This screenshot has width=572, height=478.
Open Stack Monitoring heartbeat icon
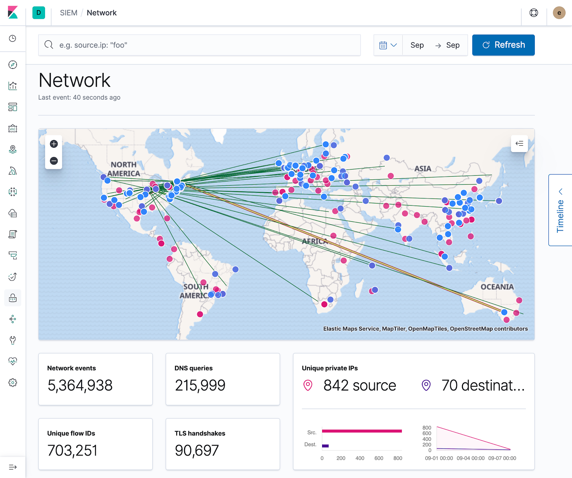tap(13, 361)
